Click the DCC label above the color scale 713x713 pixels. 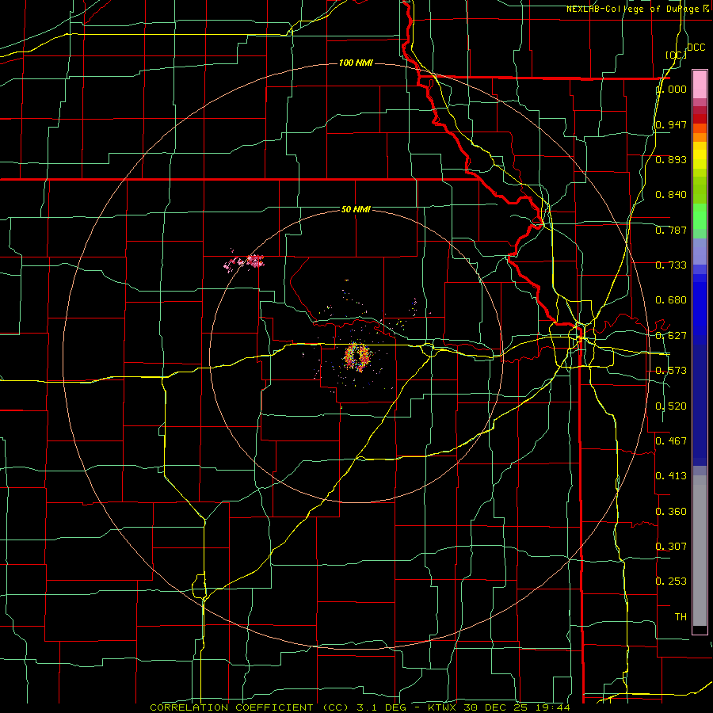tap(696, 48)
